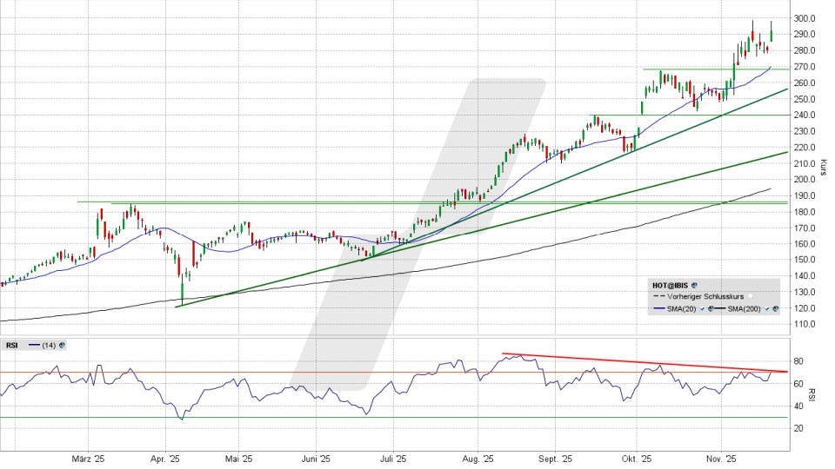Open the RSI (14) indicator settings icon
Viewport: 835px width, 469px height.
click(62, 345)
